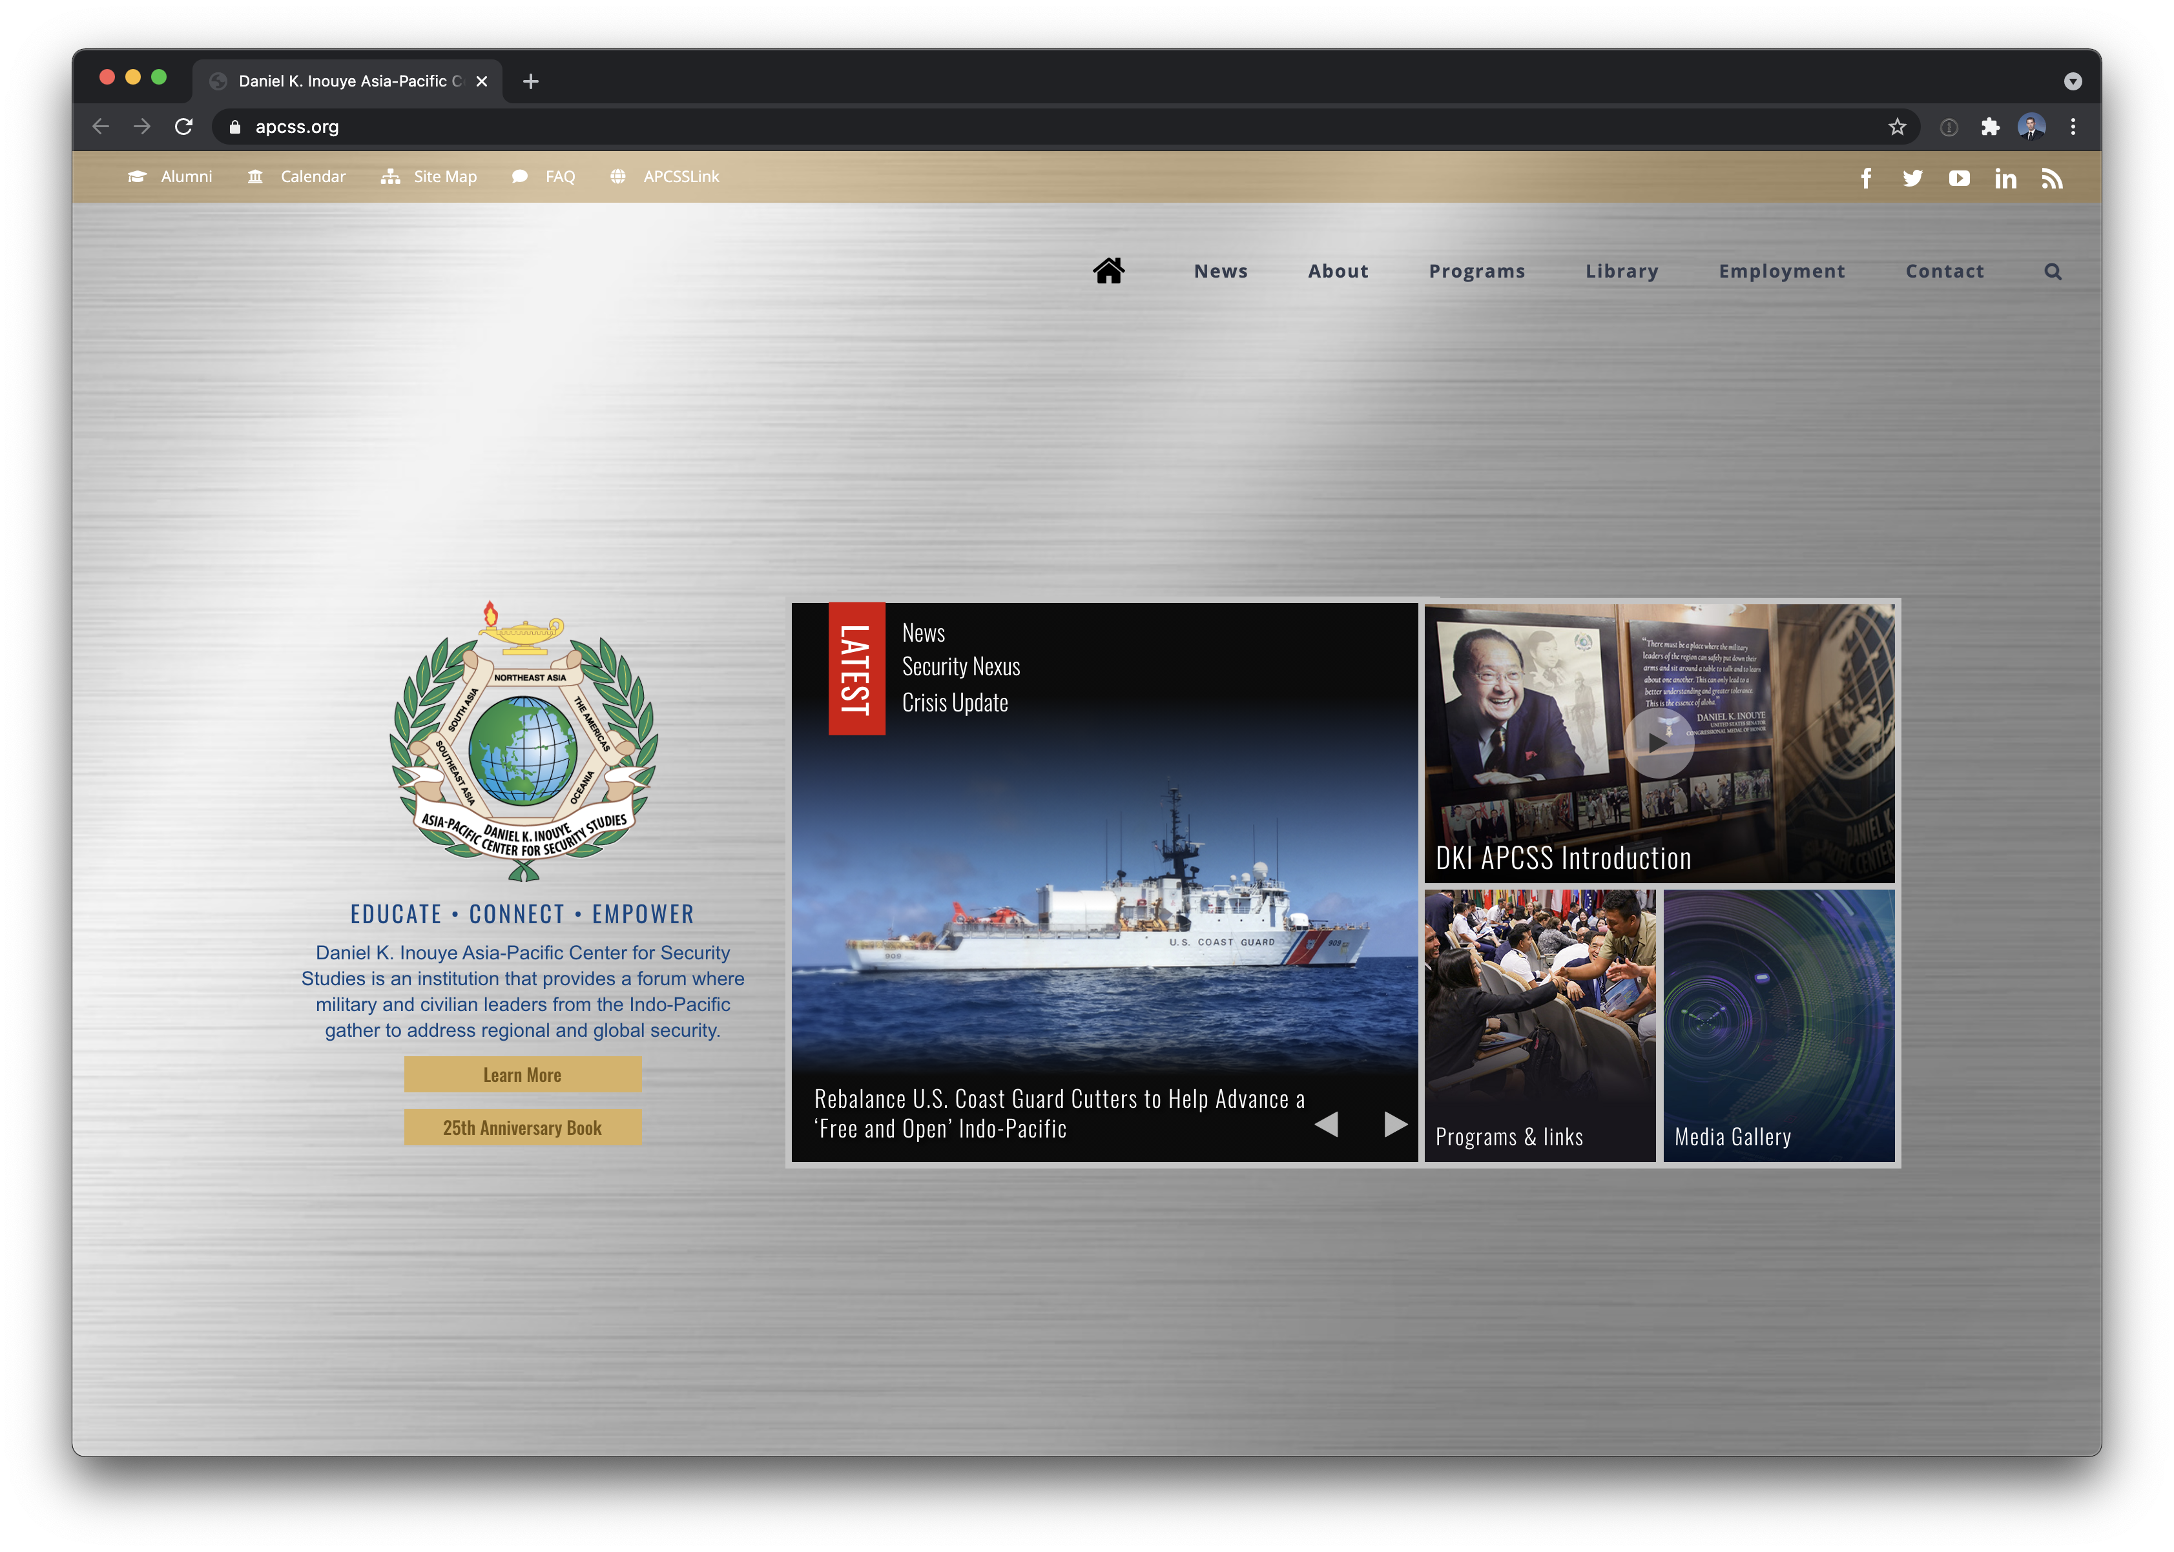
Task: Go forward to the next page
Action: (x=143, y=127)
